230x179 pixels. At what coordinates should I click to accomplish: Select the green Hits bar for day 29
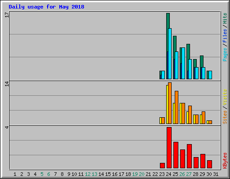[x=202, y=61]
